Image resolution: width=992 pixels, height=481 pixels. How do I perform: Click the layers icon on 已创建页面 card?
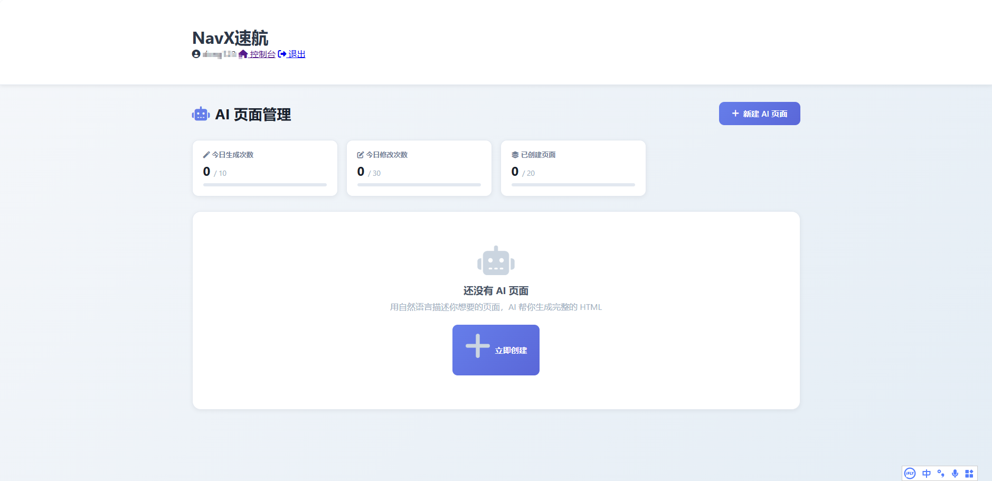515,155
